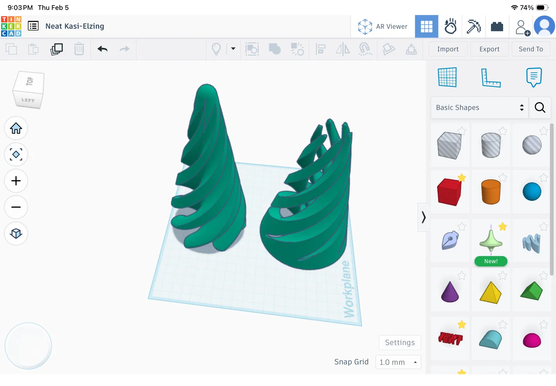This screenshot has width=556, height=386.
Task: Select the Ruler tool
Action: pos(491,77)
